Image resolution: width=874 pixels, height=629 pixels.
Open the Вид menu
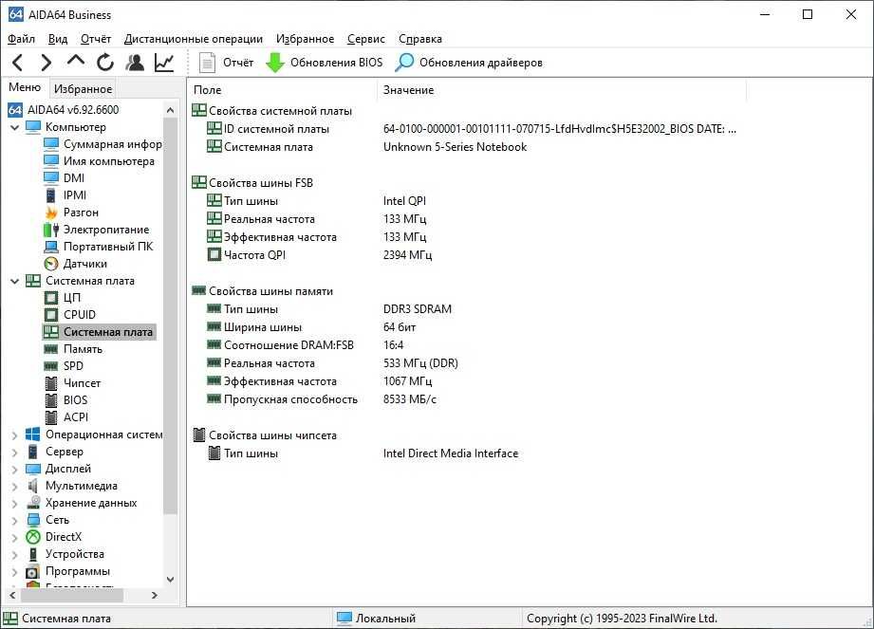coord(57,39)
